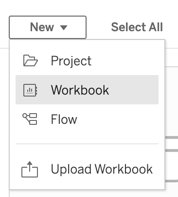Start flow creation via branching boxes icon
The height and width of the screenshot is (197, 178).
click(x=30, y=119)
